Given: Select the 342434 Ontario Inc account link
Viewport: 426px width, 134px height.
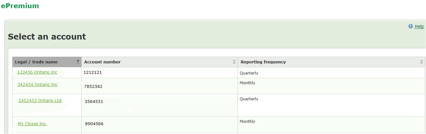Looking at the screenshot, I should [x=37, y=85].
